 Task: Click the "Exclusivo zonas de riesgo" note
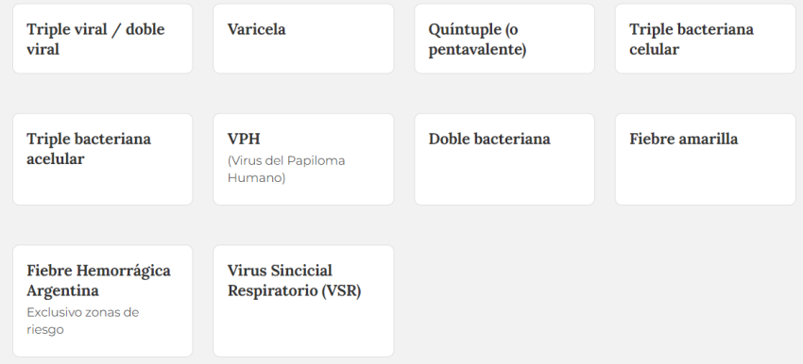click(82, 321)
